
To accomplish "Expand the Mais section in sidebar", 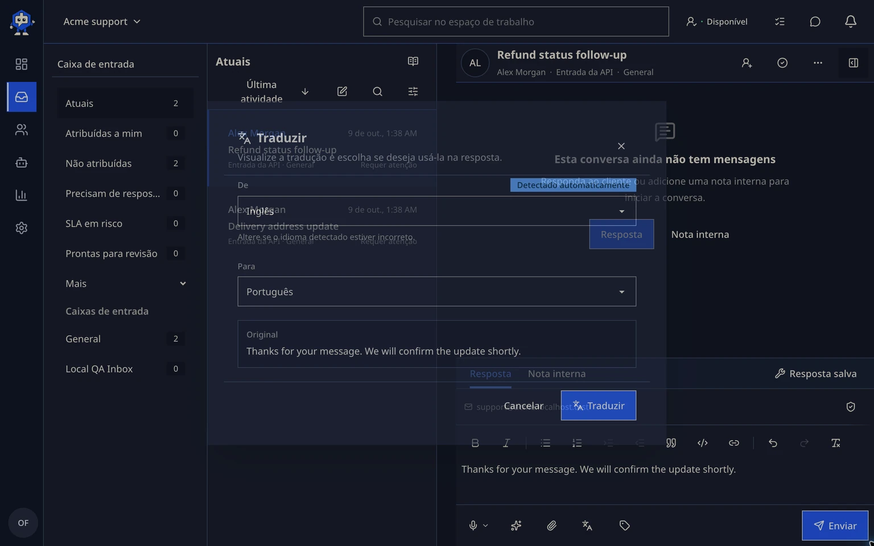I will point(126,284).
